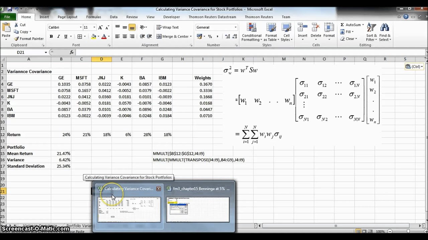This screenshot has height=240, width=428.
Task: Open Paste Options (Ctrl) dropdown
Action: (x=414, y=66)
